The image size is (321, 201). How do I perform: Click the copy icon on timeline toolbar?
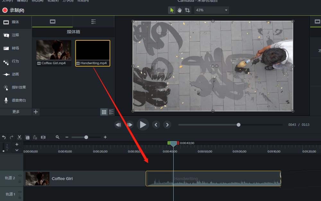(27, 137)
